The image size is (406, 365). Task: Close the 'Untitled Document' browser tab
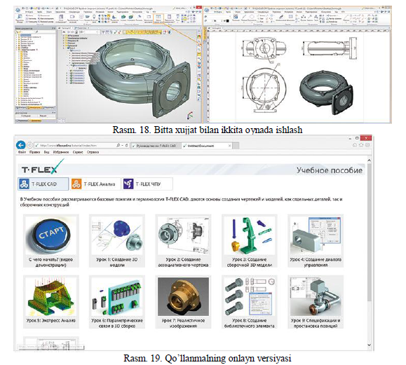229,146
